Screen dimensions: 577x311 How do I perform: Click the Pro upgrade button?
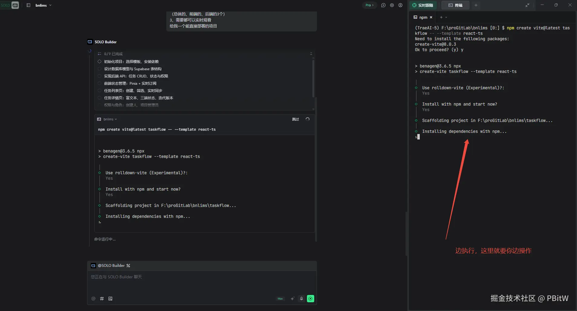pyautogui.click(x=369, y=5)
